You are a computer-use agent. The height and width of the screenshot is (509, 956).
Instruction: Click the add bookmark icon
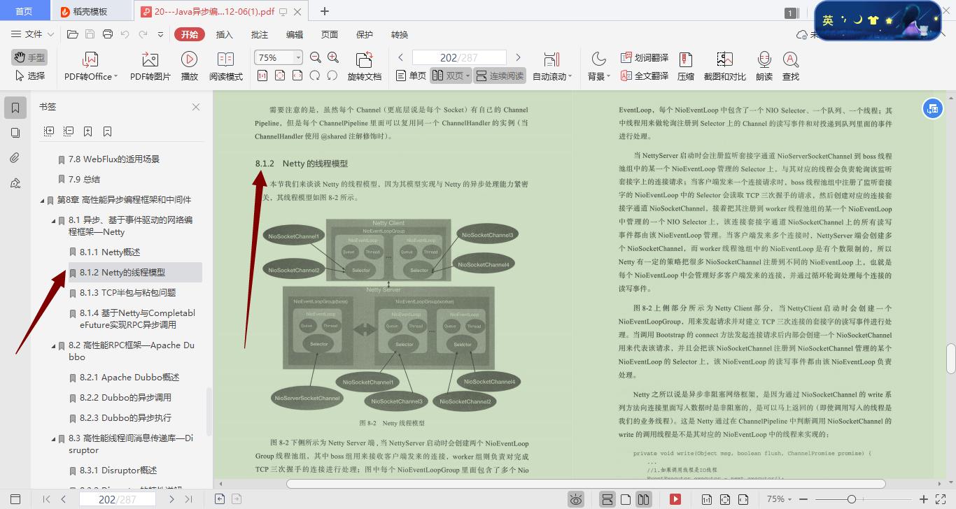click(x=88, y=131)
